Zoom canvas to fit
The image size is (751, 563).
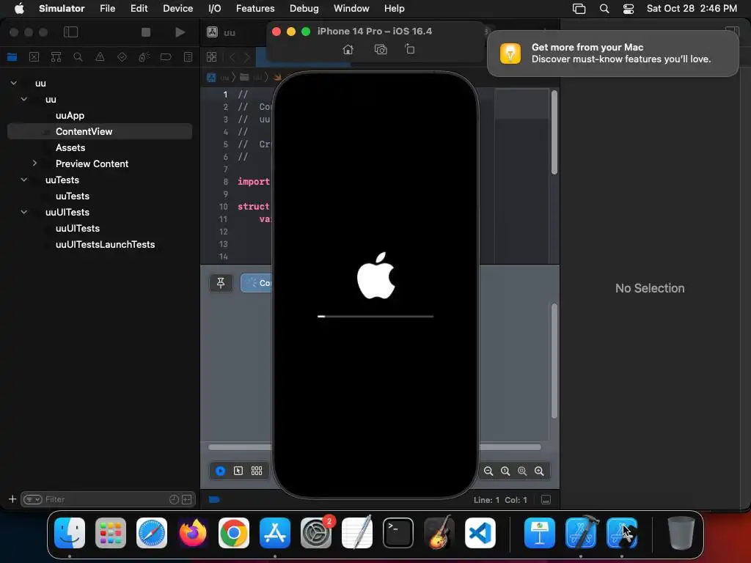click(522, 471)
